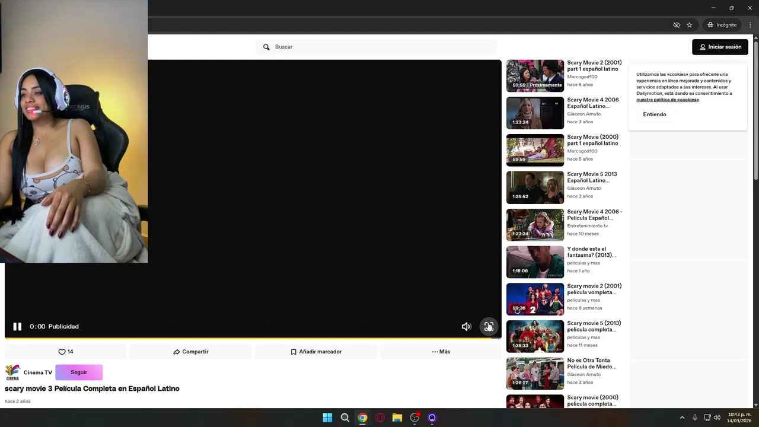Show hidden tray icons chevron

(682, 418)
